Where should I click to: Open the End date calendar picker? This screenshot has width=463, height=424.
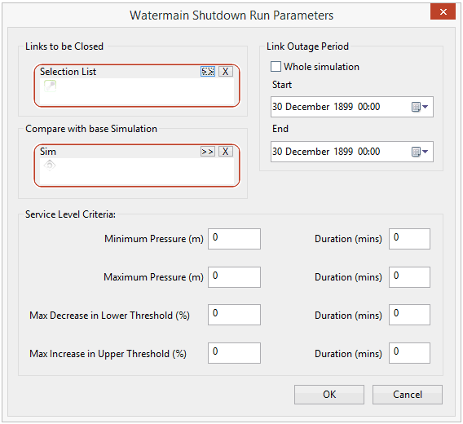[x=420, y=152]
